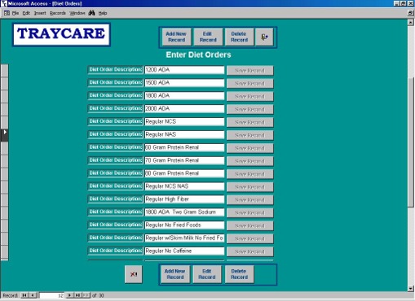The height and width of the screenshot is (301, 415).
Task: Select record selector for 1200 ADA row
Action: point(5,71)
